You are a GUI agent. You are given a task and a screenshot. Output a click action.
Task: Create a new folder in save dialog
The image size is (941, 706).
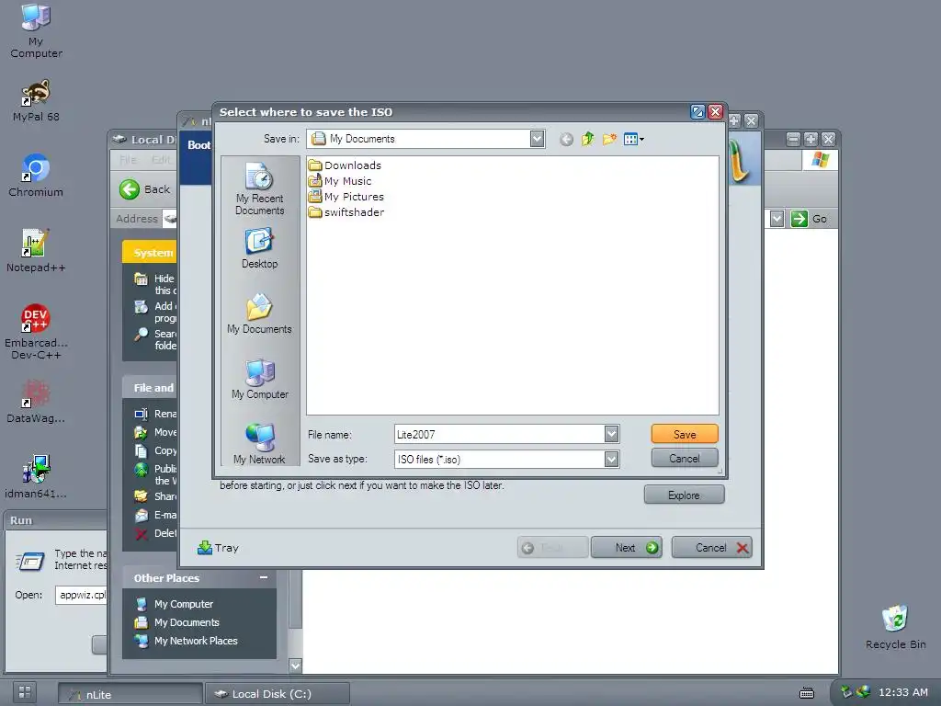tap(609, 140)
